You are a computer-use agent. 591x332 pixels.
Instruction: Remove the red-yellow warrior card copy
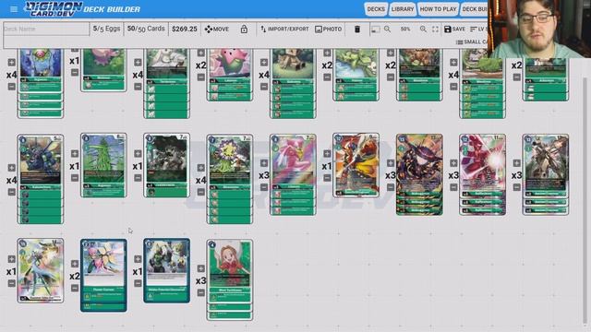[327, 178]
